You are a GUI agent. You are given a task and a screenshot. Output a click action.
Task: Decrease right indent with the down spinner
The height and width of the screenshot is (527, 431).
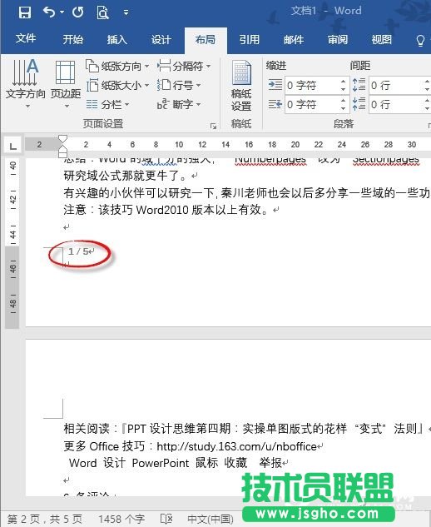(x=343, y=108)
